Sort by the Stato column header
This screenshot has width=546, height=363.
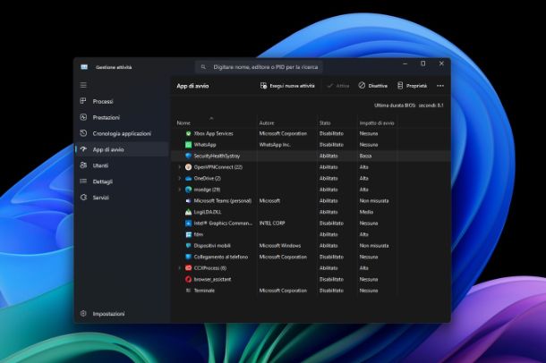point(325,122)
